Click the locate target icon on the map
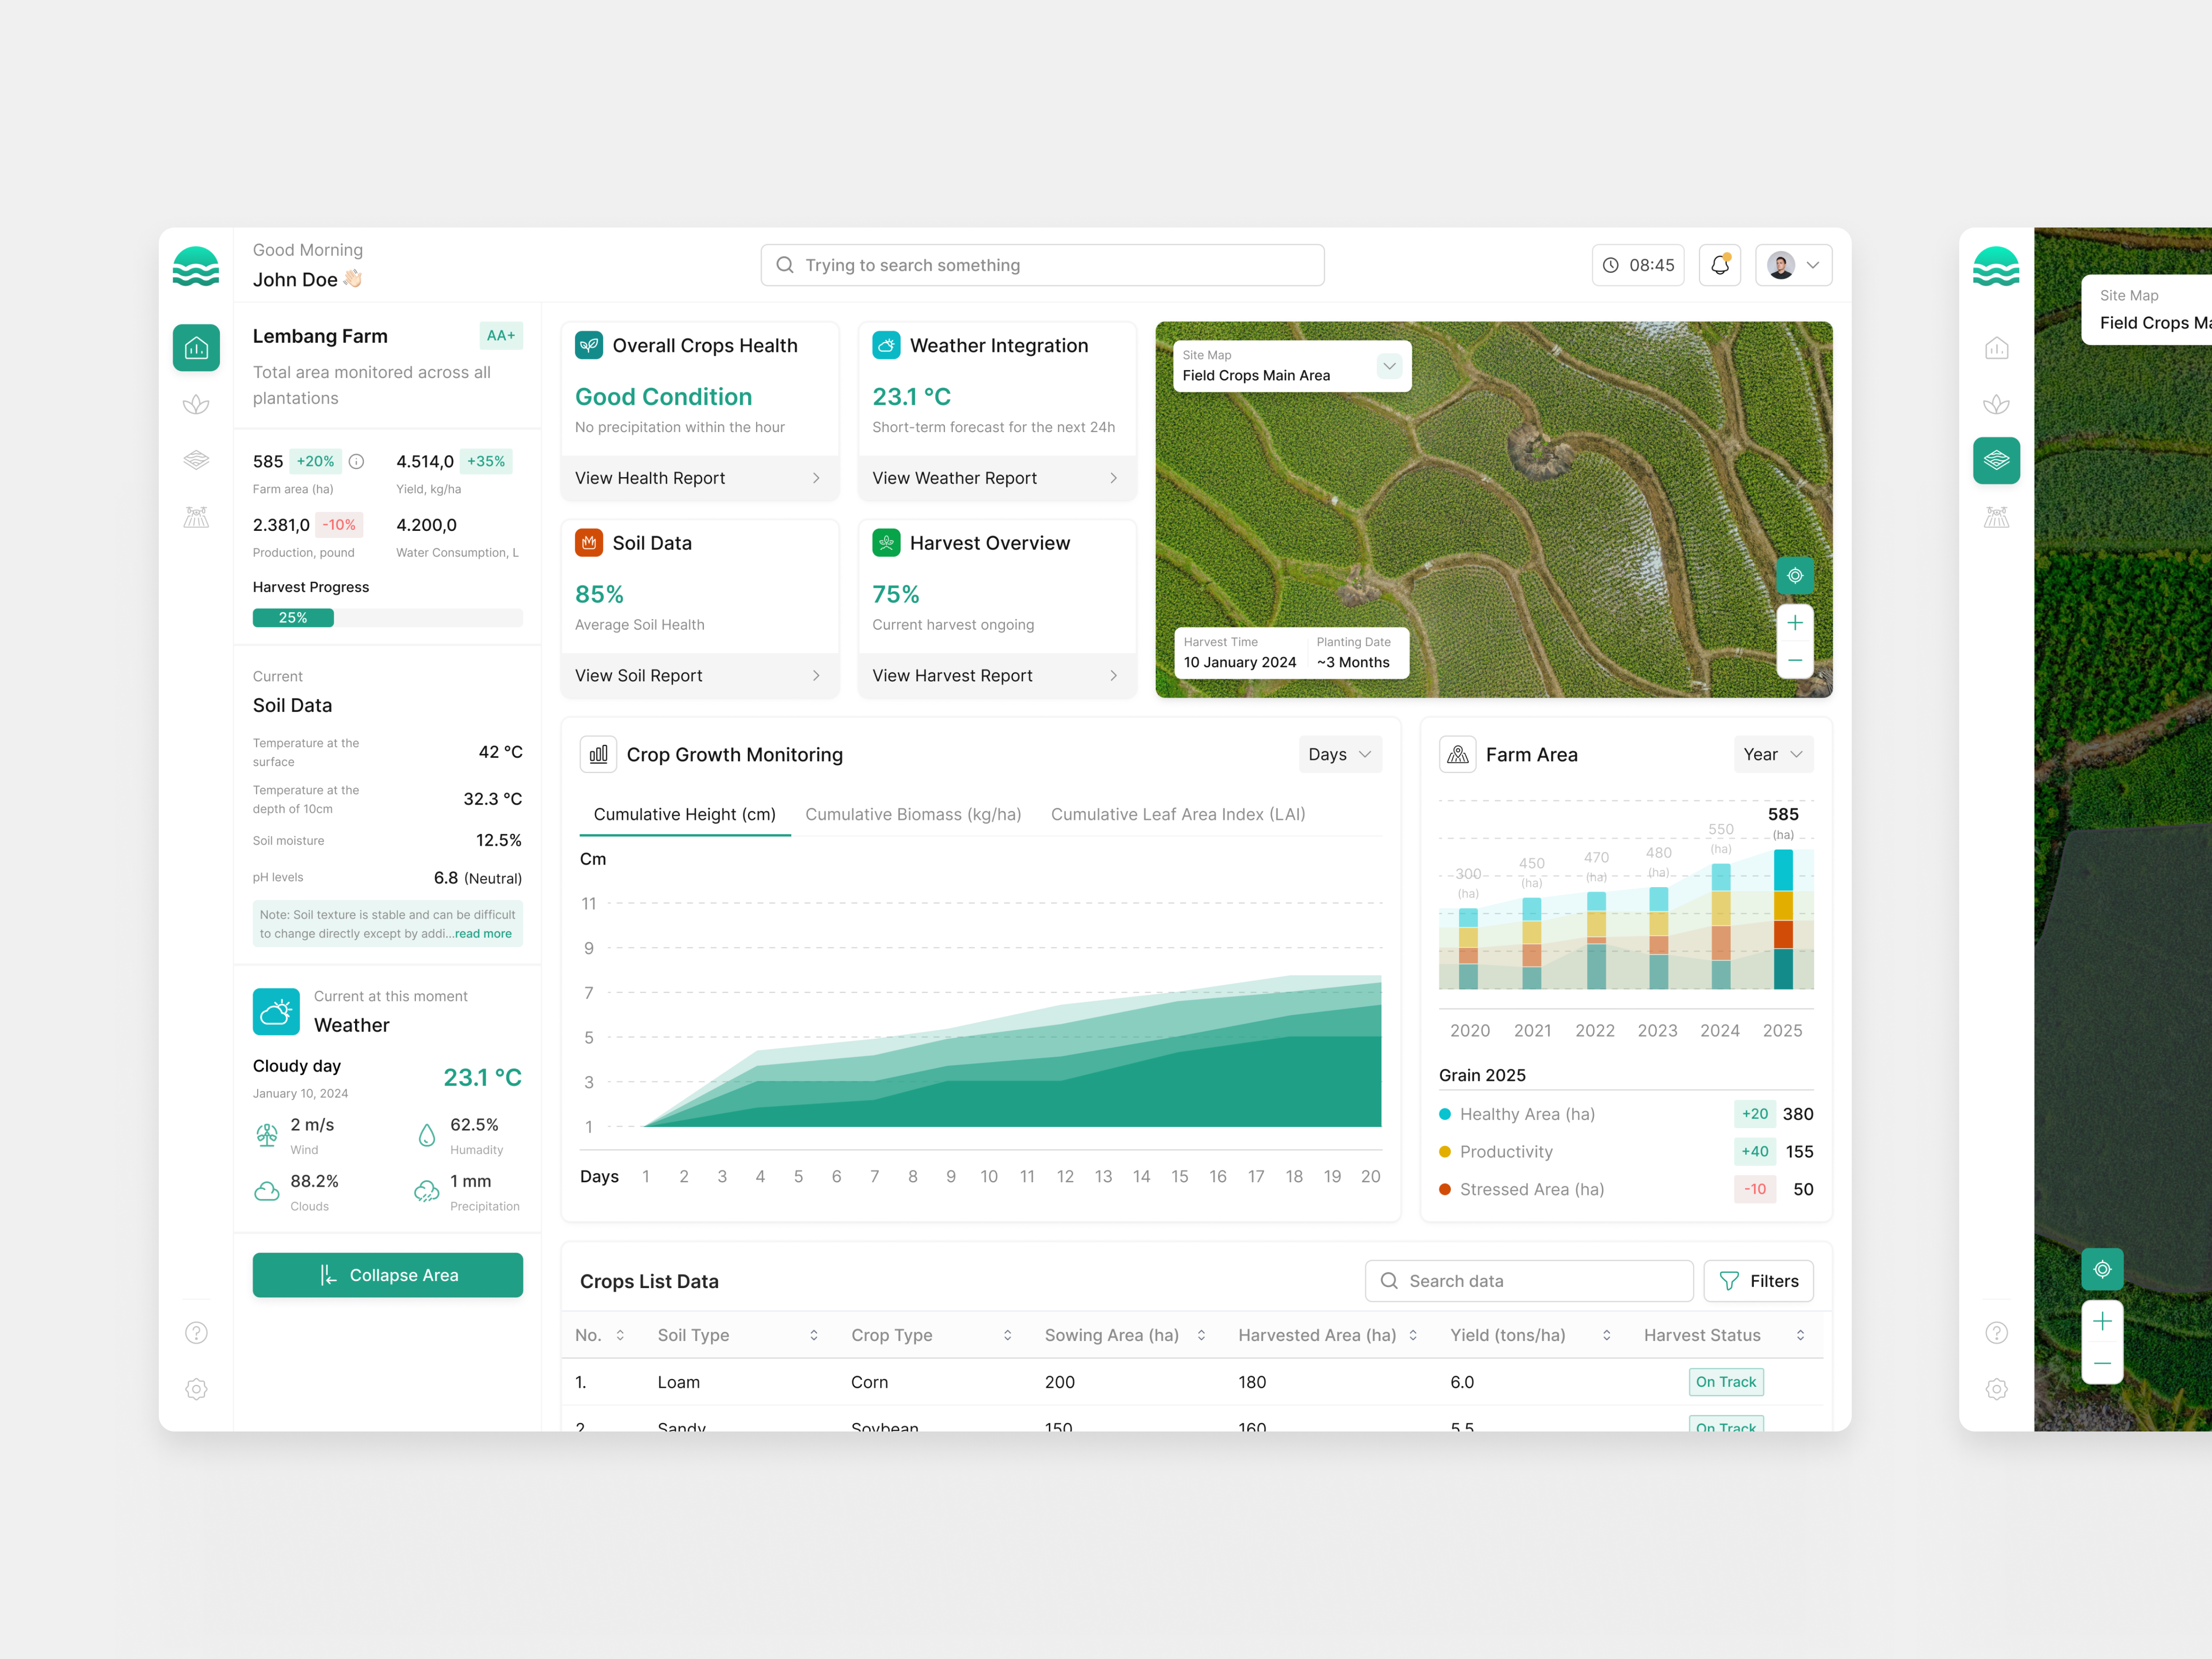This screenshot has width=2212, height=1659. click(1795, 576)
